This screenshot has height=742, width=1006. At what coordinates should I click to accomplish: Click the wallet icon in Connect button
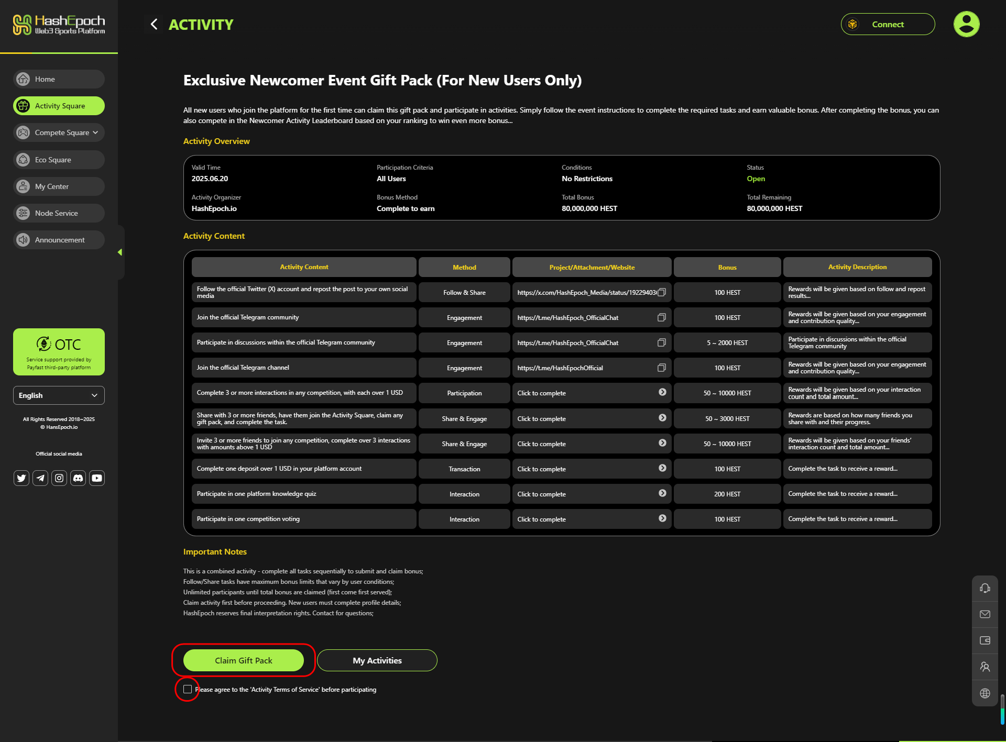click(853, 24)
